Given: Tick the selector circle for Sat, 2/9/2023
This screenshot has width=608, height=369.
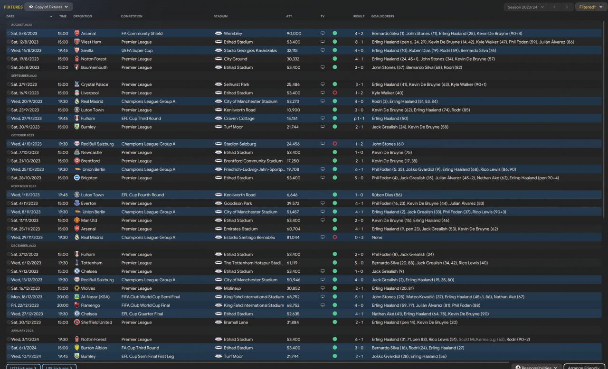Looking at the screenshot, I should pyautogui.click(x=9, y=84).
